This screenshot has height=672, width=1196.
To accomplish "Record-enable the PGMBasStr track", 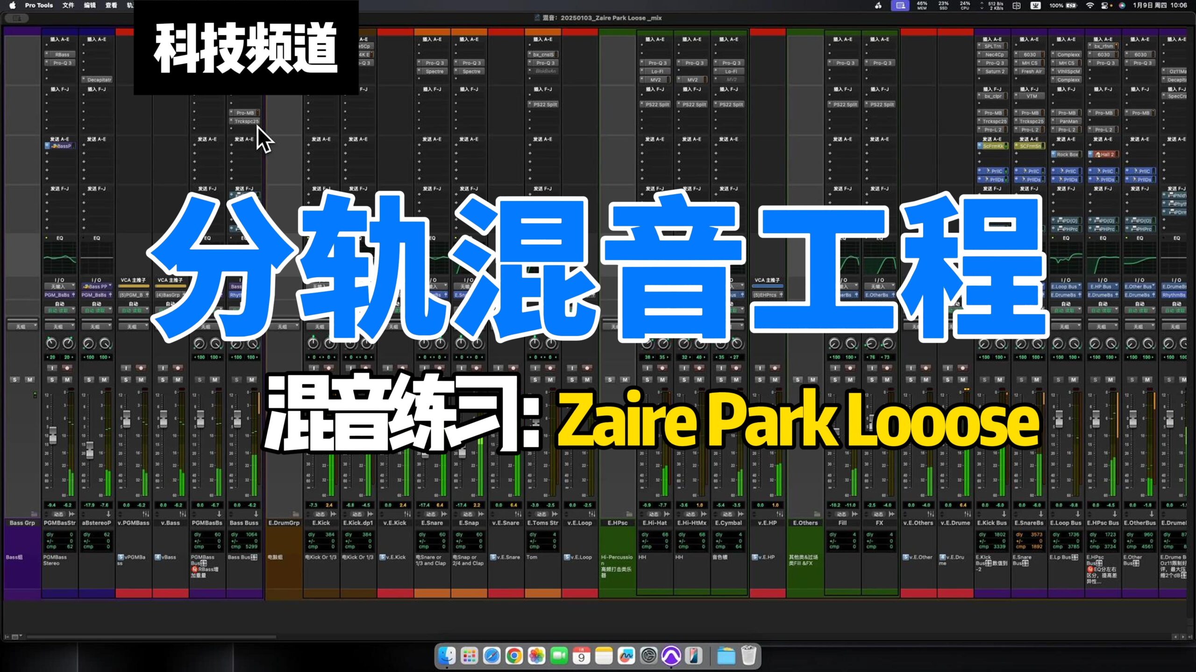I will tap(67, 368).
